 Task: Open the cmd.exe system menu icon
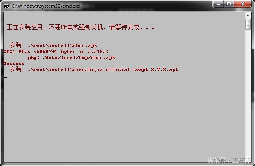pyautogui.click(x=7, y=6)
